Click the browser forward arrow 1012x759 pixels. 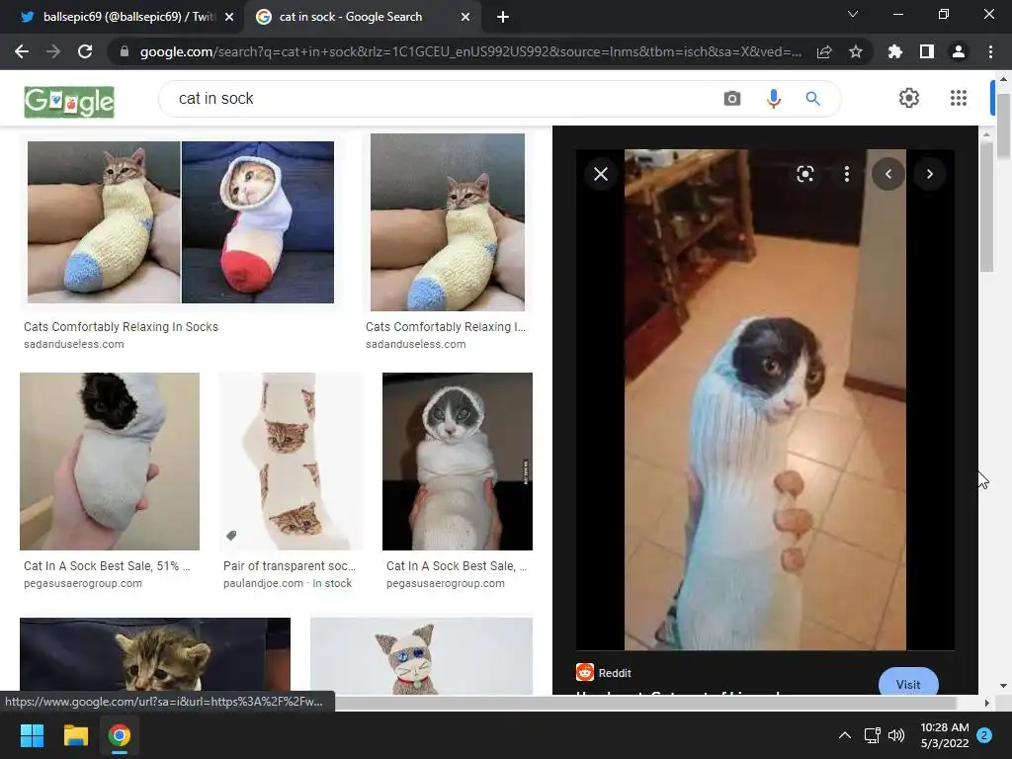click(x=53, y=51)
